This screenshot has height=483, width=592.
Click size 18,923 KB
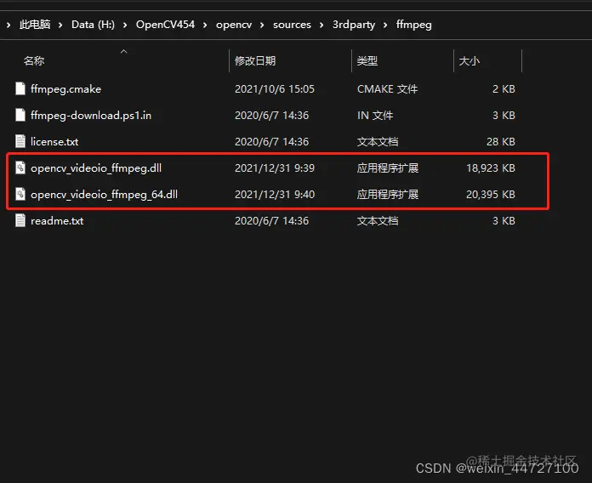pos(491,168)
